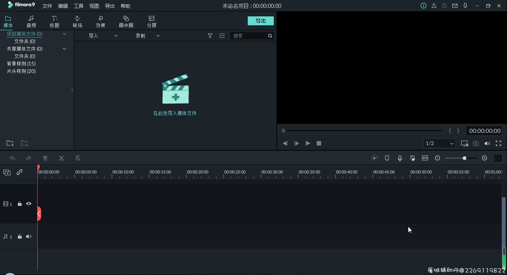Open the 效果 (Effects) tab
This screenshot has height=275, width=507.
pos(101,22)
